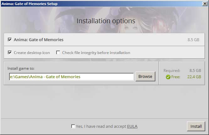This screenshot has width=209, height=135.
Task: Disable the Create desktop icon checkbox
Action: [10, 52]
